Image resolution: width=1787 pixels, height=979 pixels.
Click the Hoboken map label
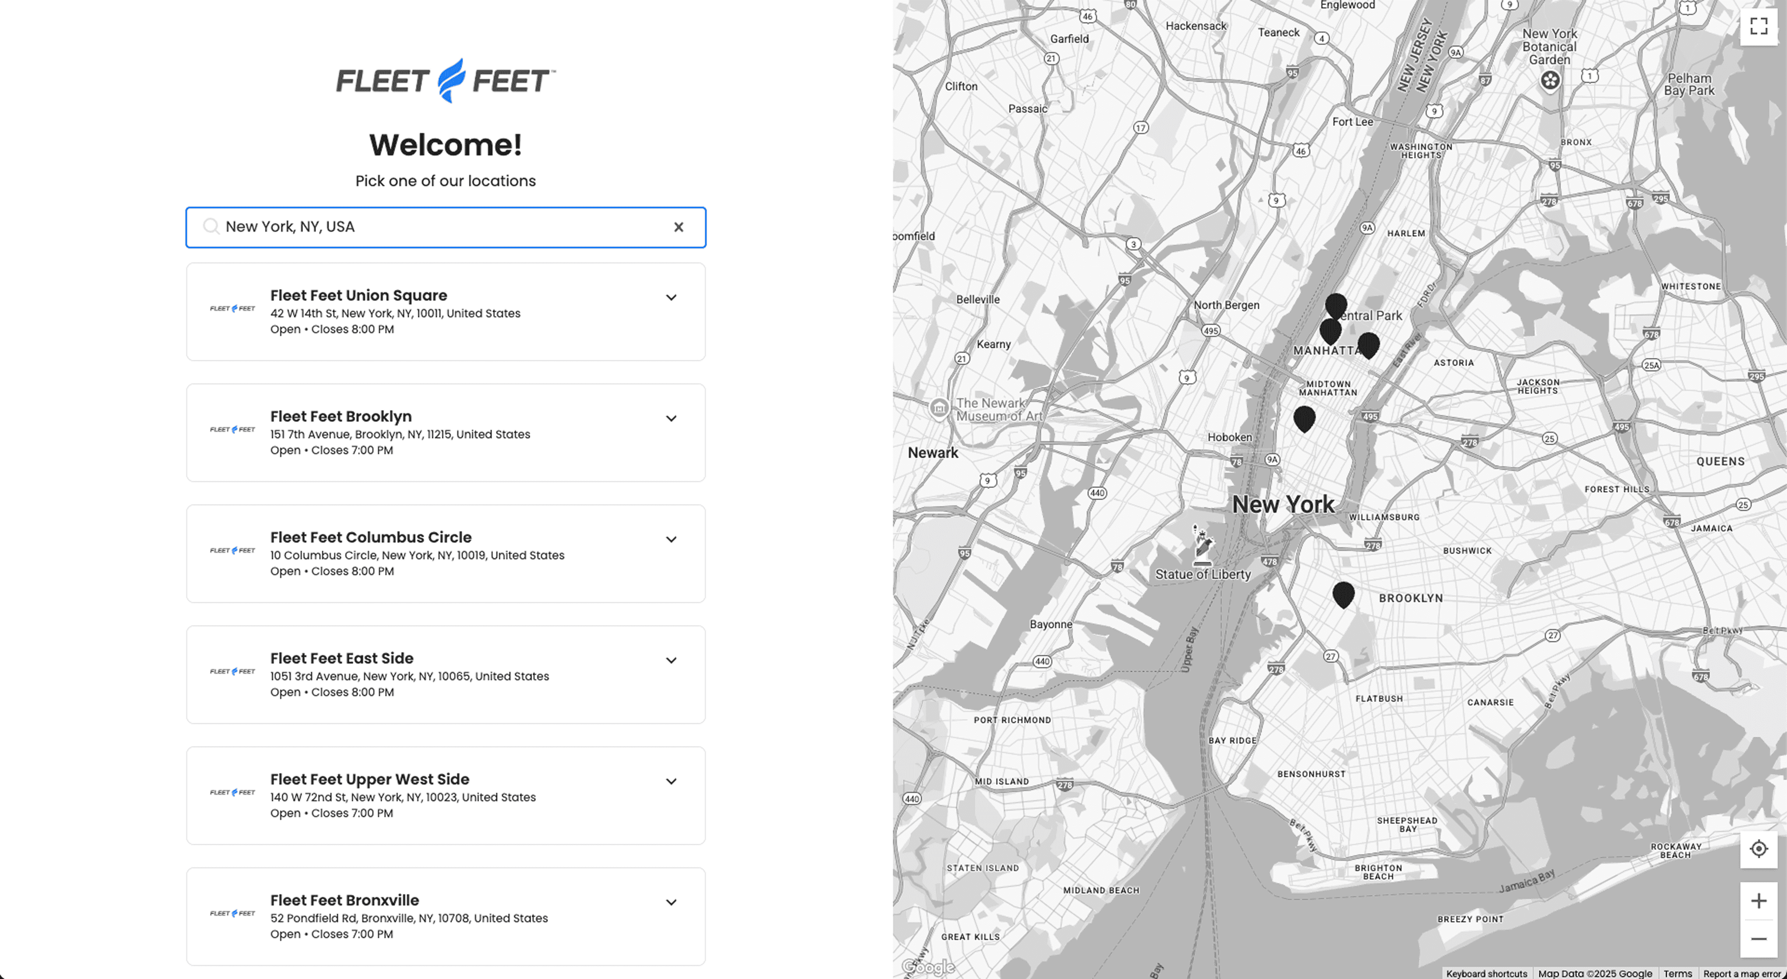coord(1229,437)
